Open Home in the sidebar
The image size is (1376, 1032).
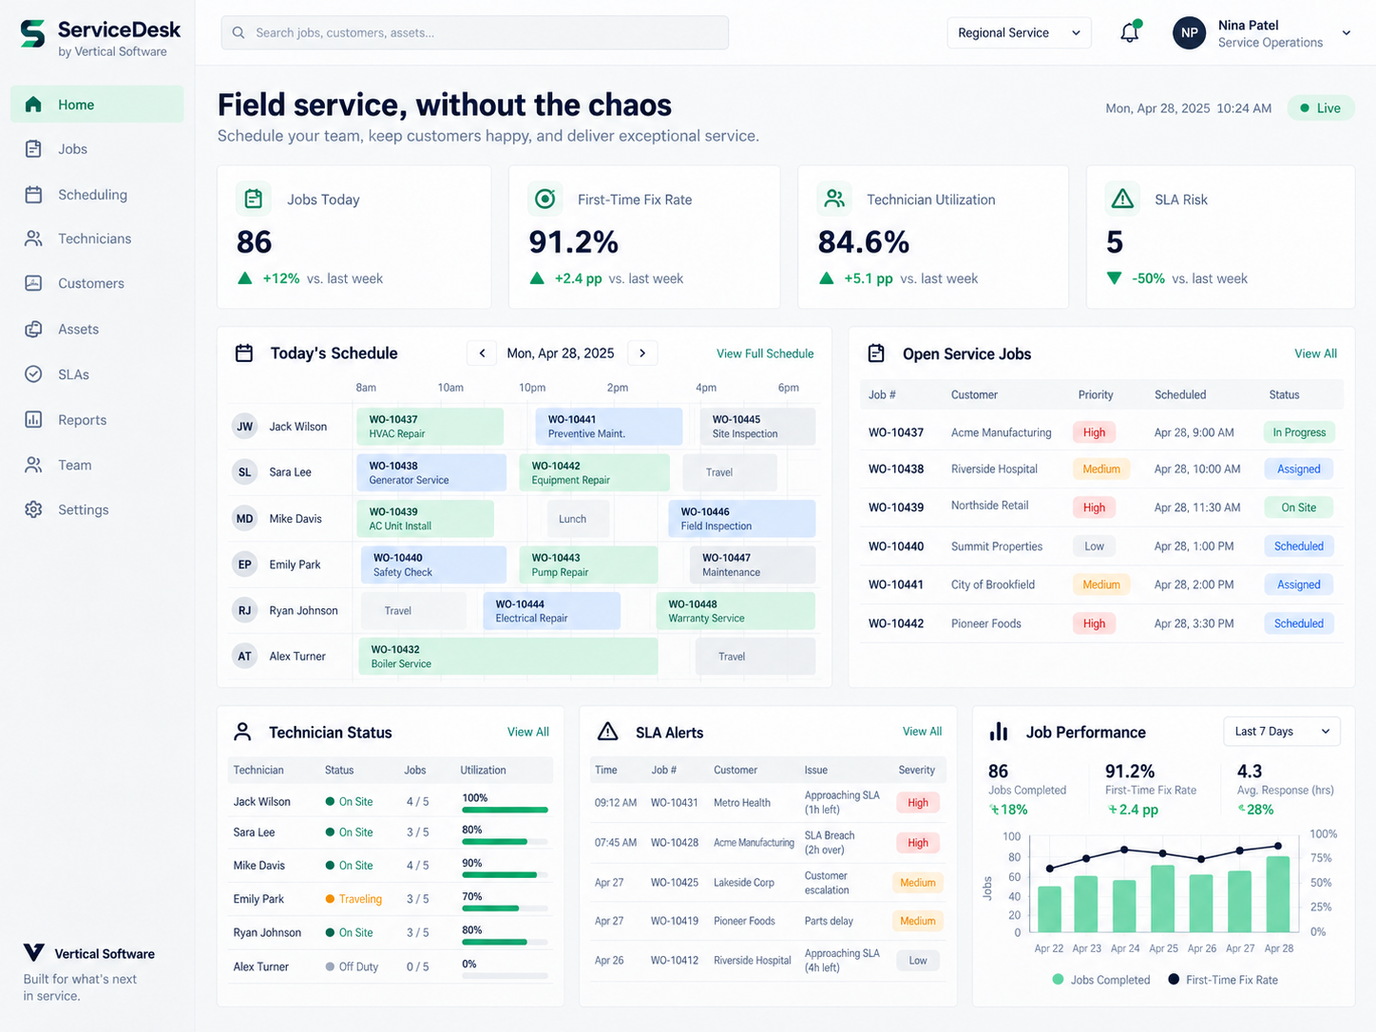[x=97, y=105]
